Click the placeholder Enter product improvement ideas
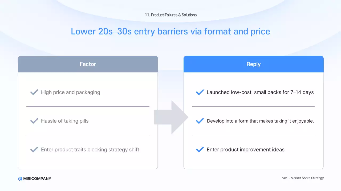Image resolution: width=341 pixels, height=191 pixels. coord(246,150)
